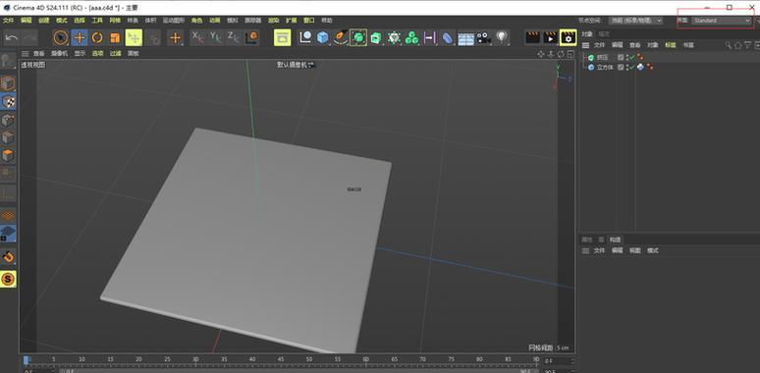This screenshot has width=760, height=373.
Task: Open the Object Manager 标签 menu
Action: click(671, 45)
